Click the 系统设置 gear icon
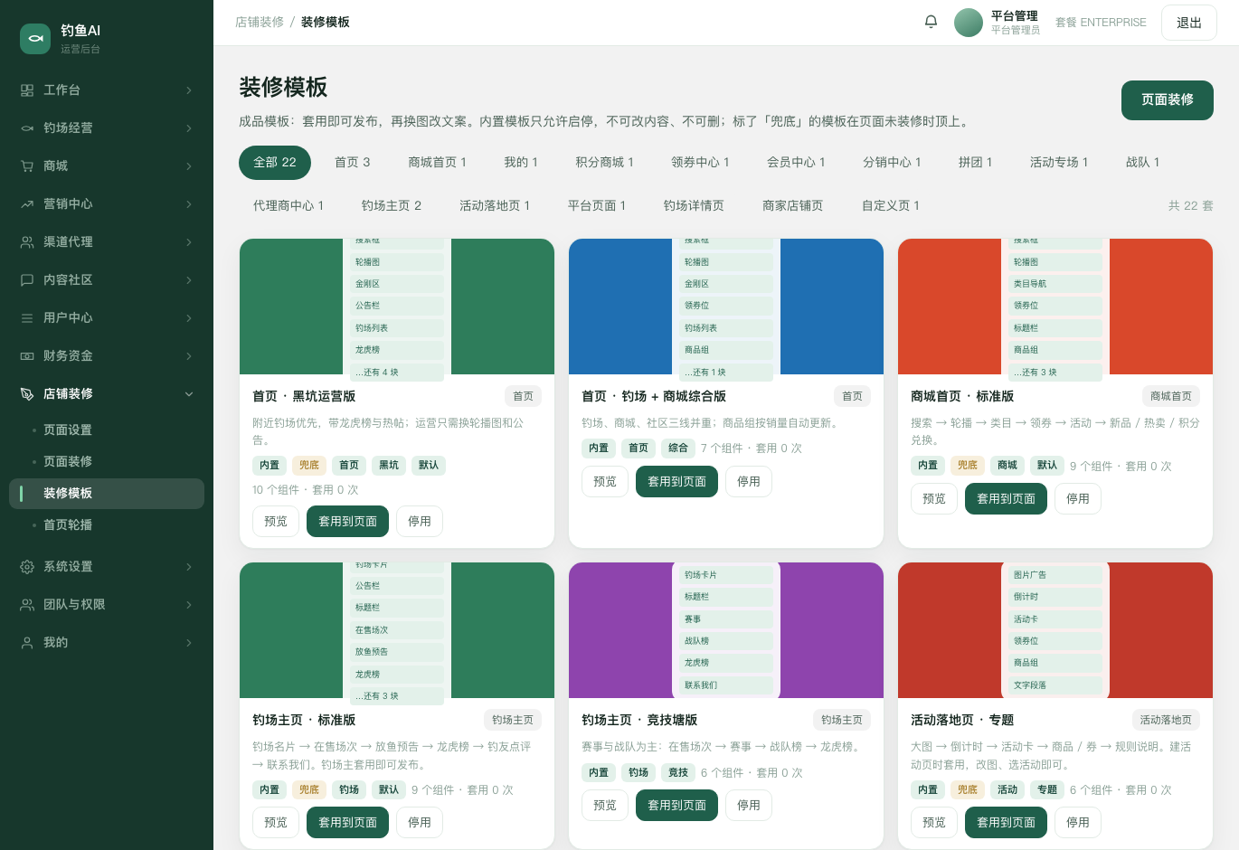This screenshot has height=850, width=1239. (x=27, y=567)
